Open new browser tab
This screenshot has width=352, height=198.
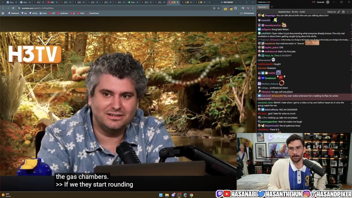[x=209, y=2]
